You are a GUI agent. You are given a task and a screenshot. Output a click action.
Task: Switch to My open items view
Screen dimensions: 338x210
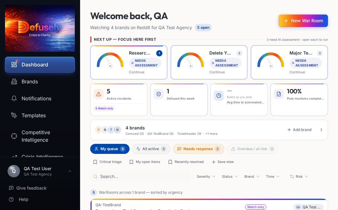[x=145, y=162]
